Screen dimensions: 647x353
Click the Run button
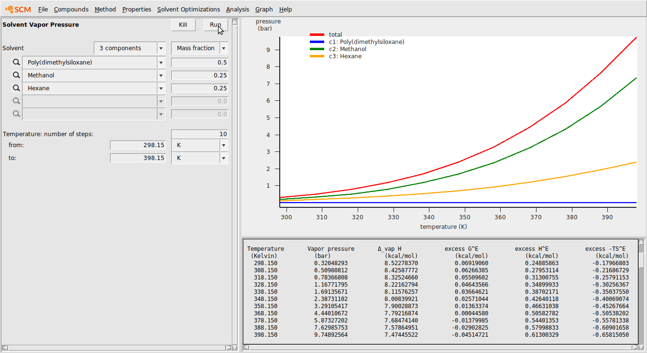tap(216, 25)
